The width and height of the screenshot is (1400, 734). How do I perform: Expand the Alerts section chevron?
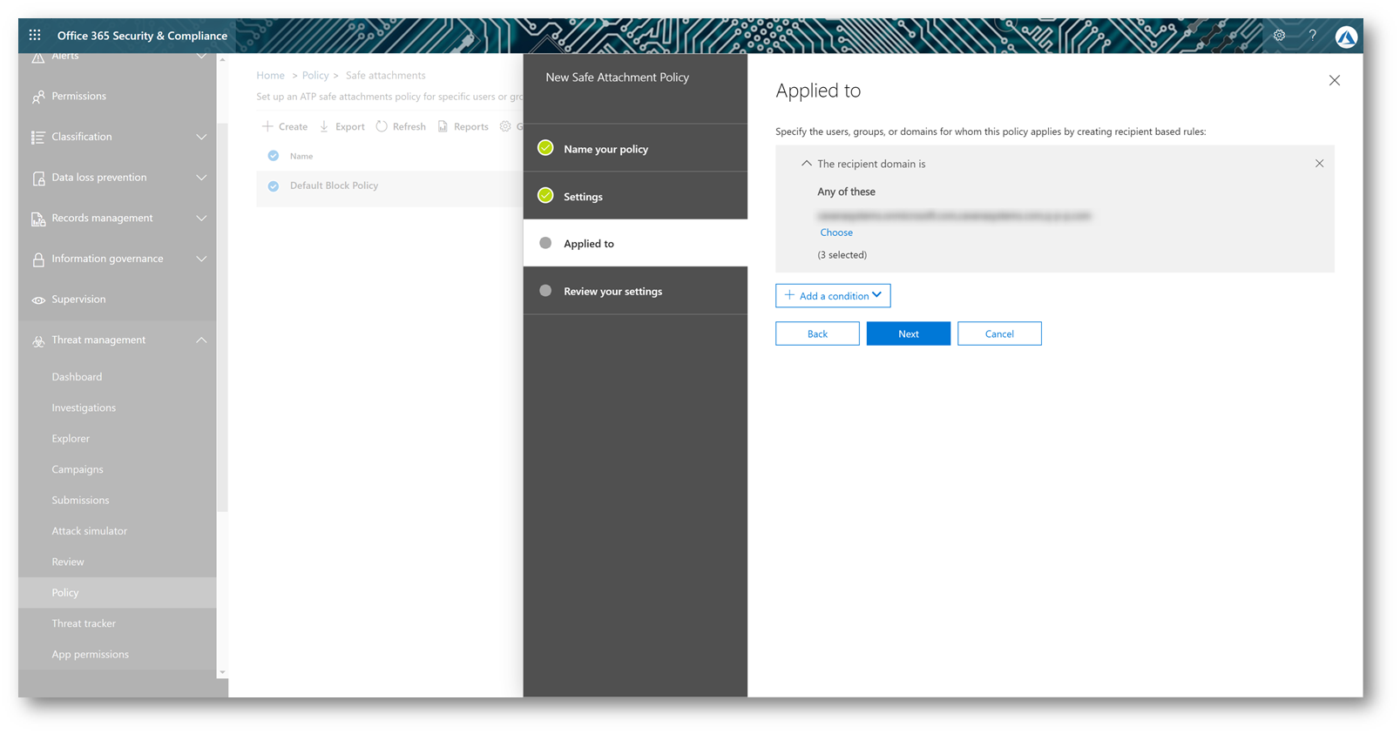[x=201, y=57]
